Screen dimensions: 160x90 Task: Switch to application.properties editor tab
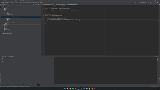point(61,4)
